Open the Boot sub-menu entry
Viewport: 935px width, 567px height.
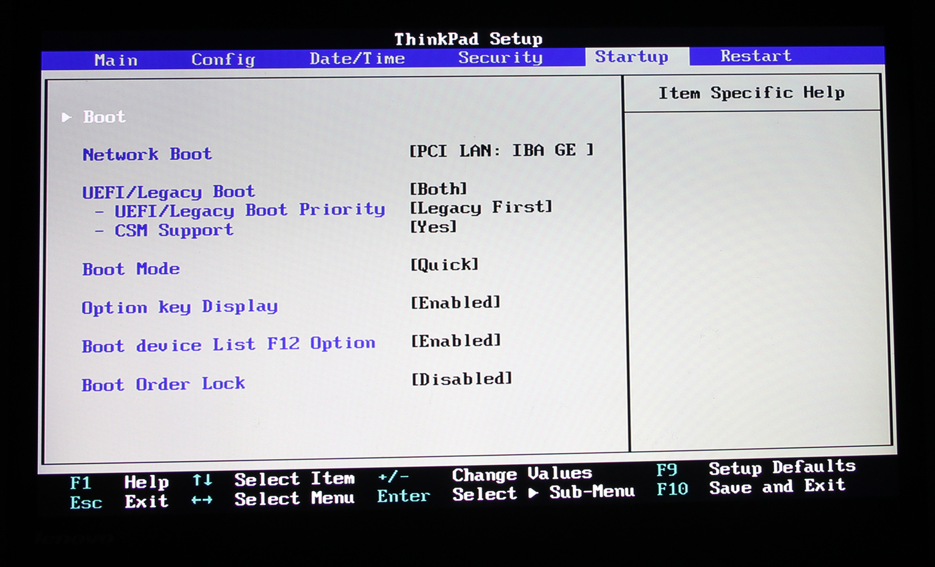click(x=104, y=117)
